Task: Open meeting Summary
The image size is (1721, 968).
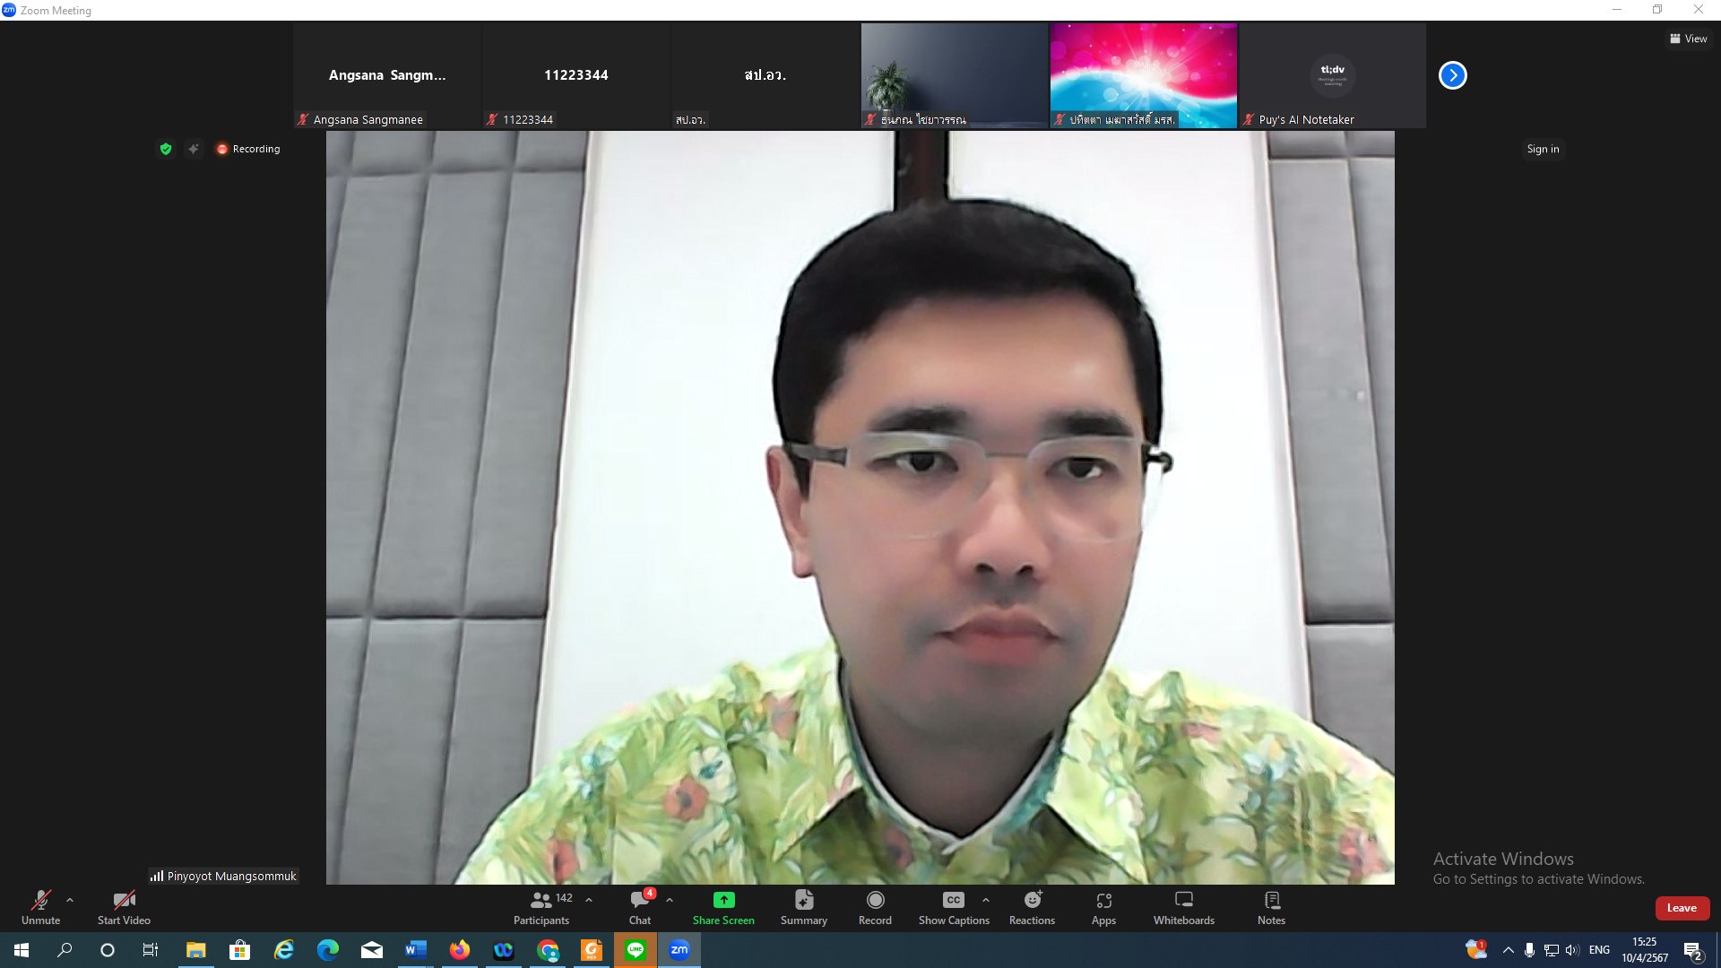Action: (804, 907)
